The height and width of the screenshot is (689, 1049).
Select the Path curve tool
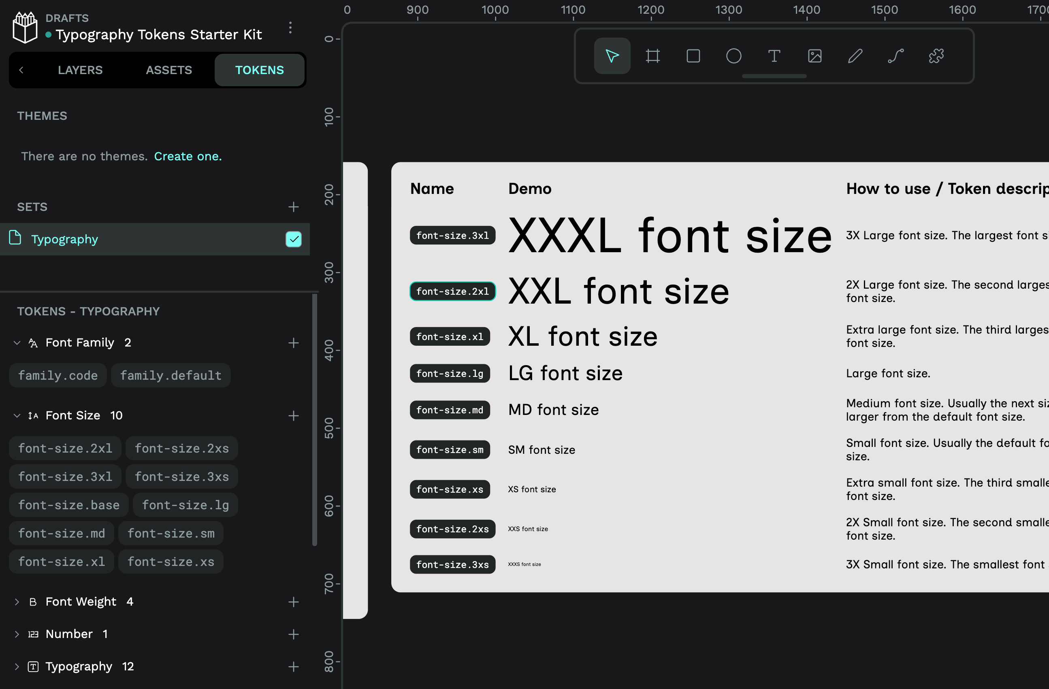pyautogui.click(x=895, y=56)
